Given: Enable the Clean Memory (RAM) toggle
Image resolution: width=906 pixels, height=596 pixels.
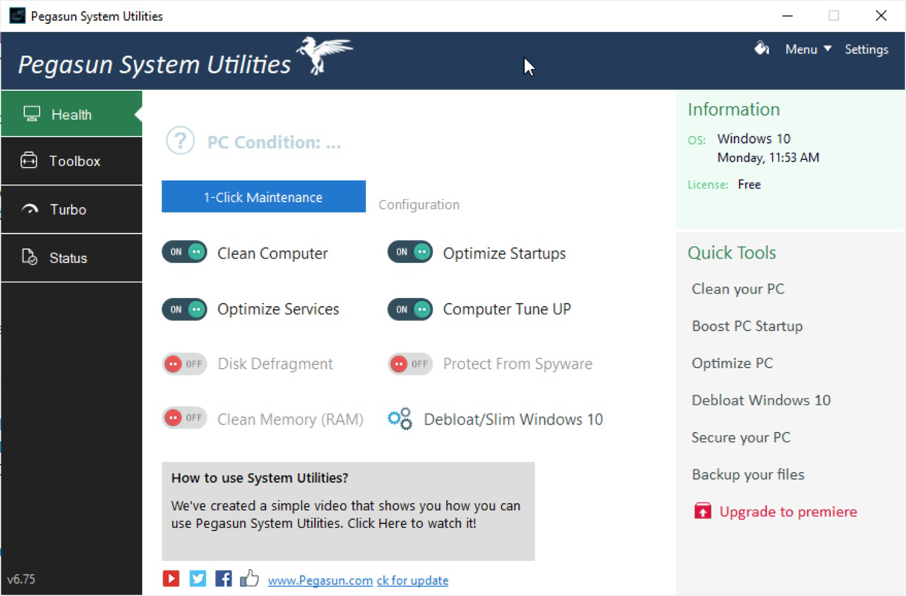Looking at the screenshot, I should pos(185,417).
